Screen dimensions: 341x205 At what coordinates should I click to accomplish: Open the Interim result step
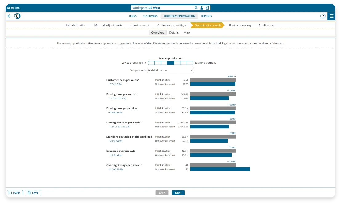[140, 26]
